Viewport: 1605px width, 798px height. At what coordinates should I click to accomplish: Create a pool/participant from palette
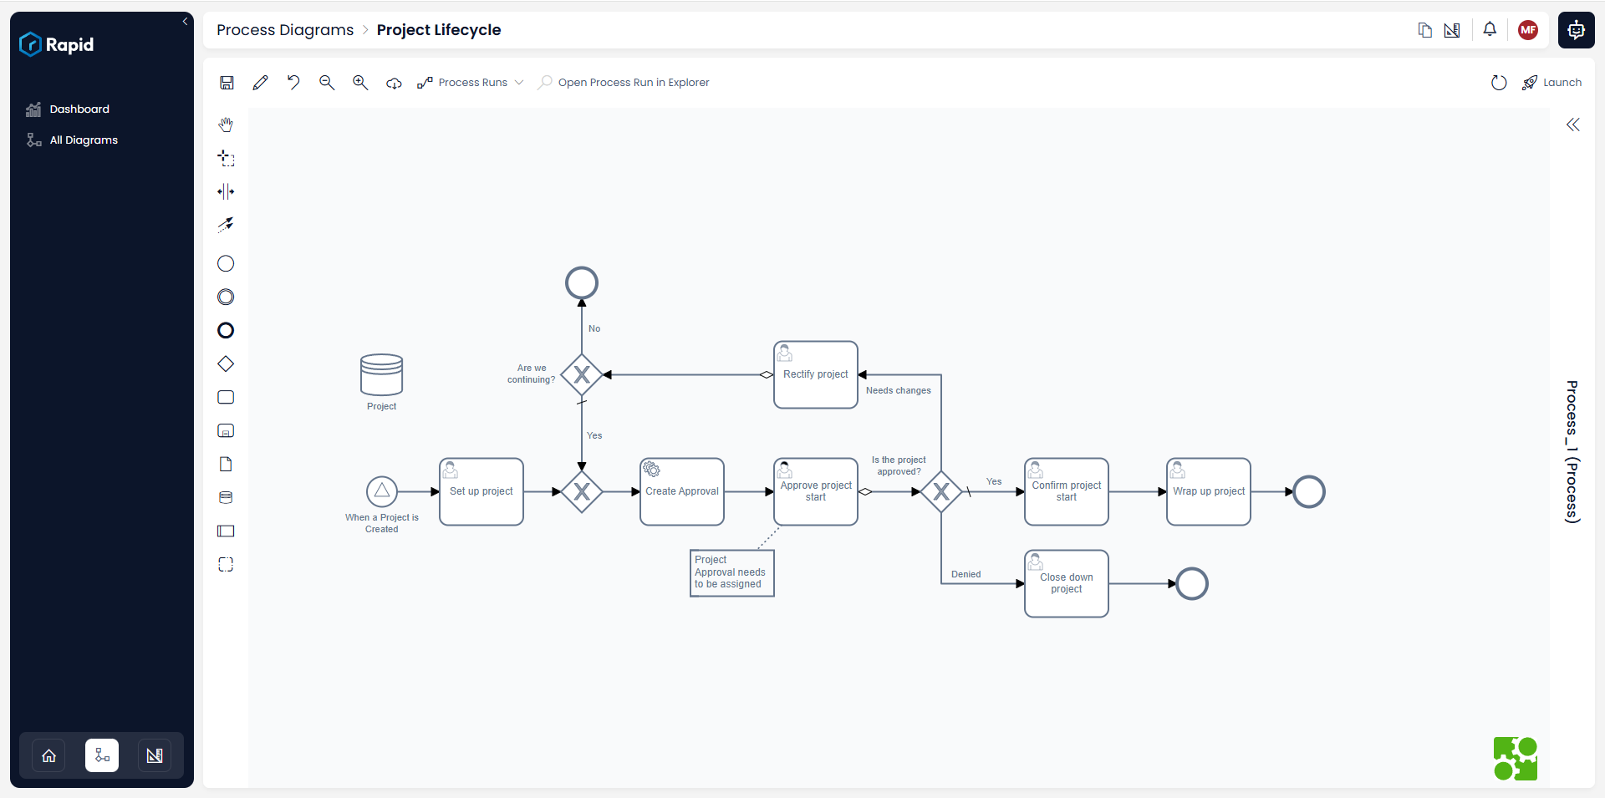(x=226, y=531)
